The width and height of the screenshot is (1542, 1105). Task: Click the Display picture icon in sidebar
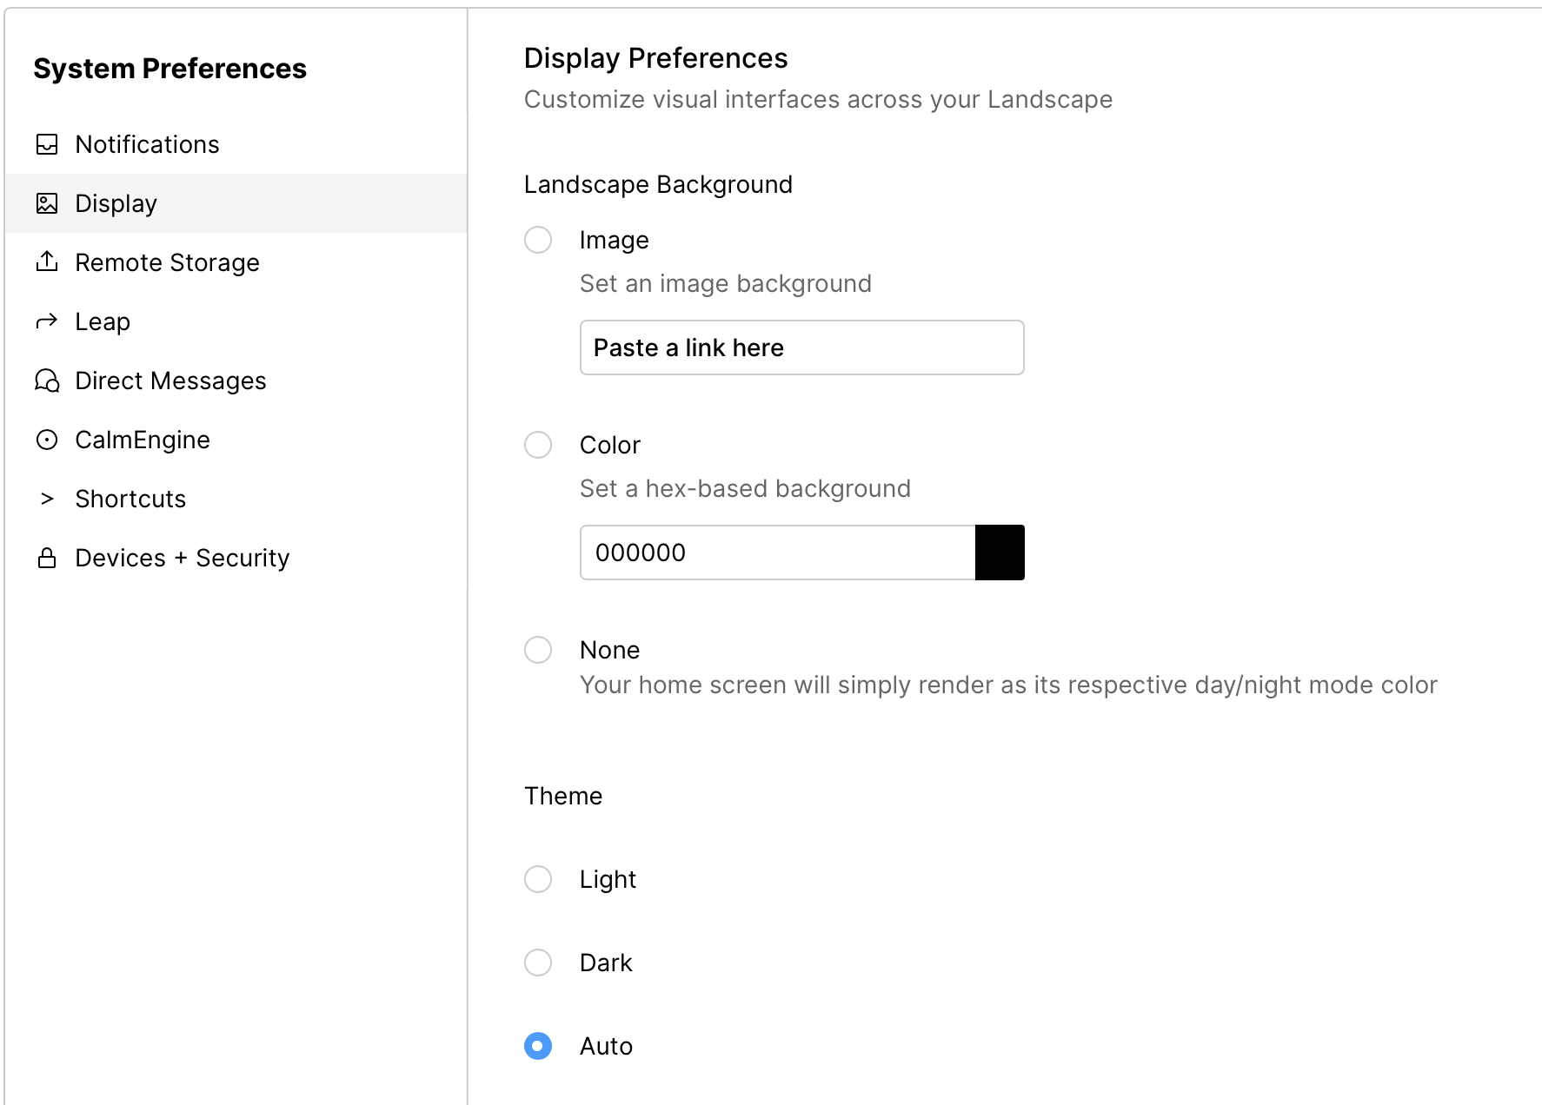[47, 203]
